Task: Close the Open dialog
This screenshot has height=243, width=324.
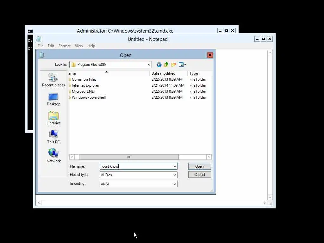Action: (x=210, y=55)
